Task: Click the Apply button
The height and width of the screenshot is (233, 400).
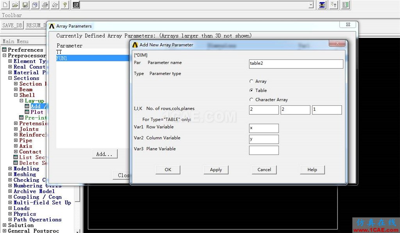Action: click(216, 169)
